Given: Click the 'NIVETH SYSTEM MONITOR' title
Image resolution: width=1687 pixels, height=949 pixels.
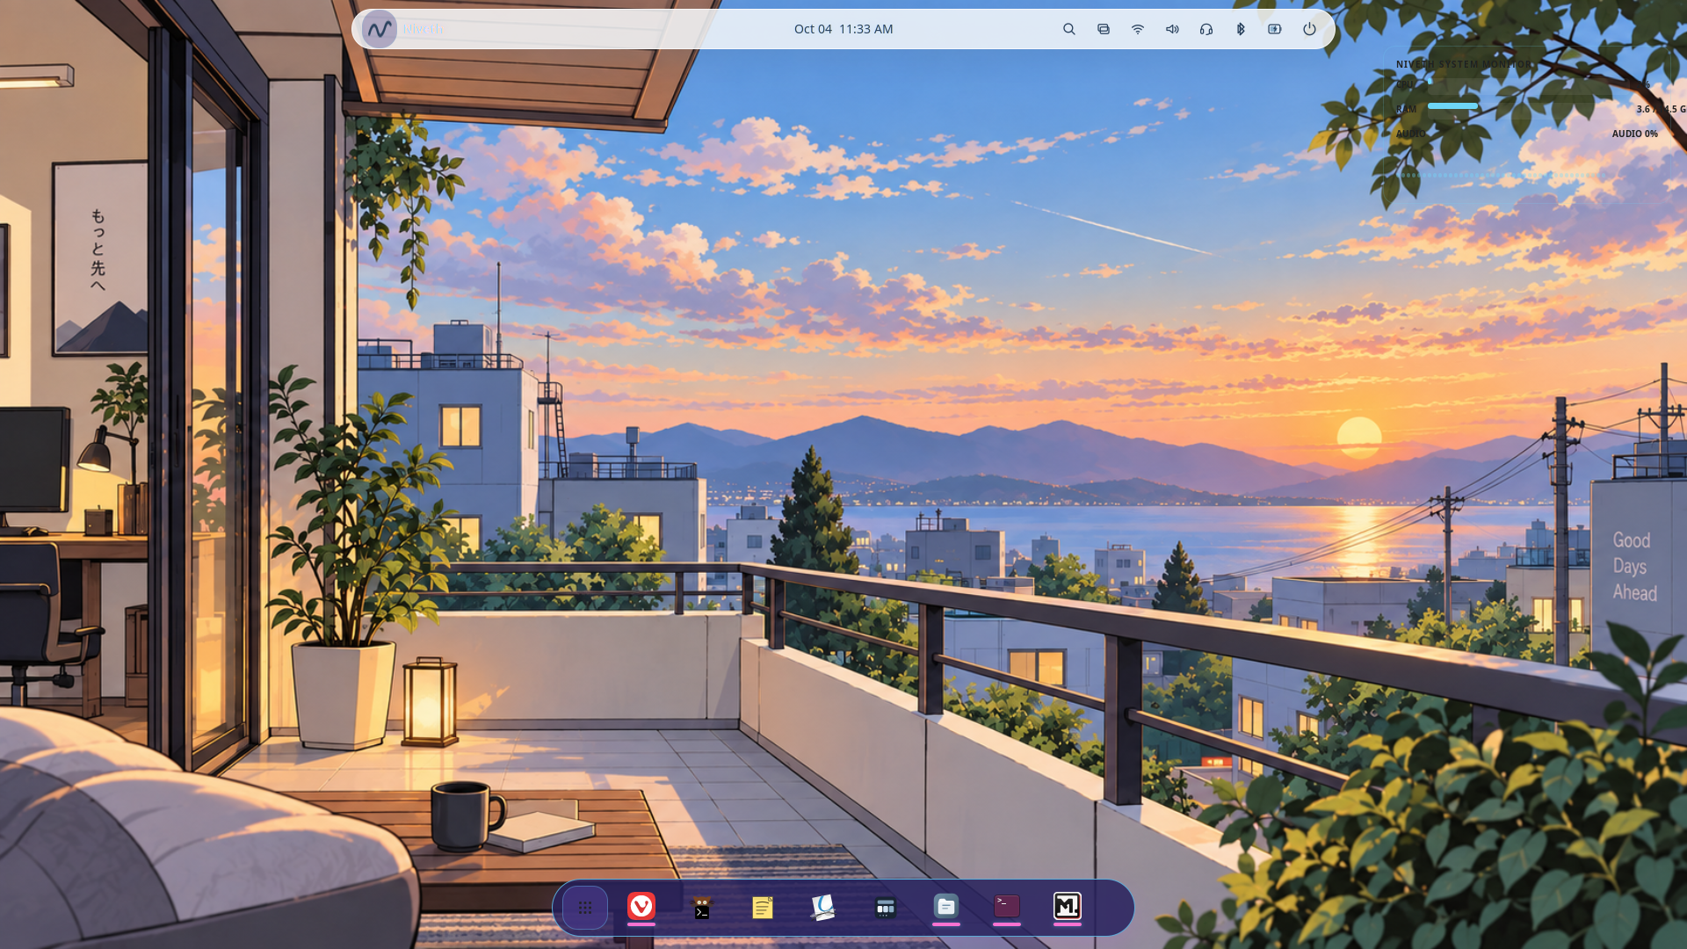Looking at the screenshot, I should 1464,64.
